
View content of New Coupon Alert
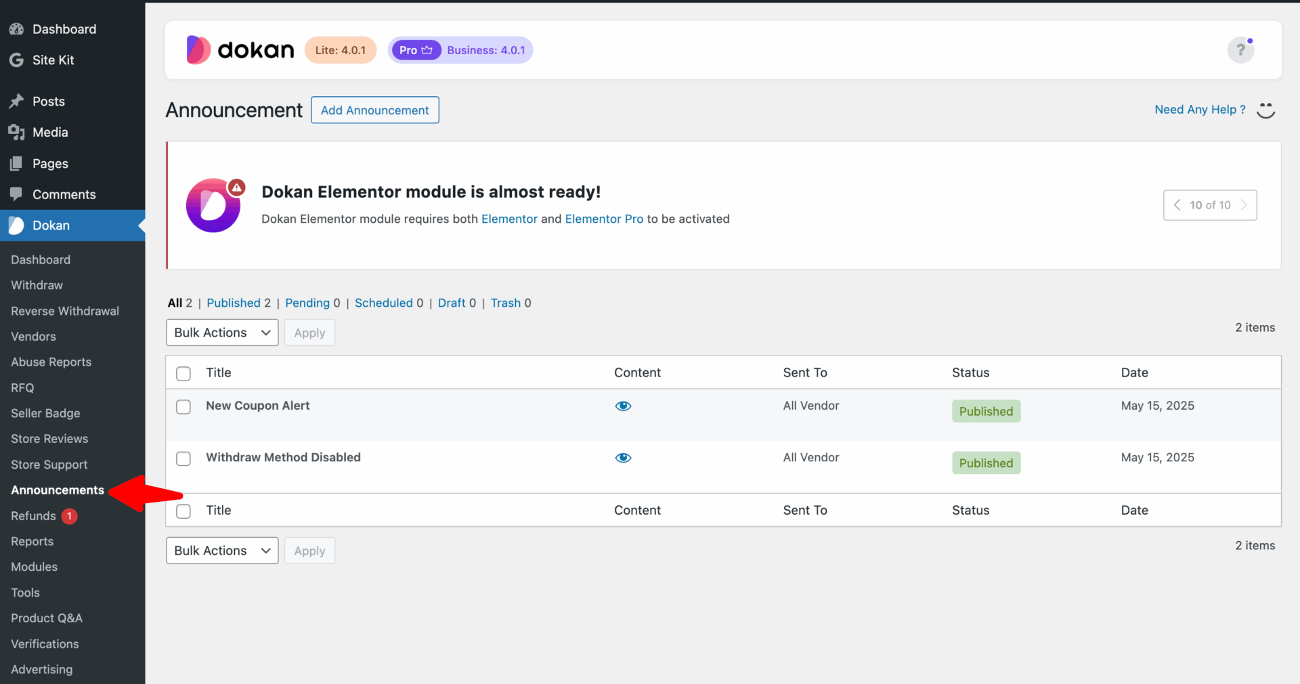(623, 406)
